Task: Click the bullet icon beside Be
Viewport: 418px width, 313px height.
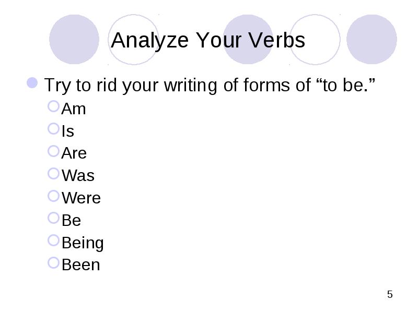Action: click(x=53, y=218)
